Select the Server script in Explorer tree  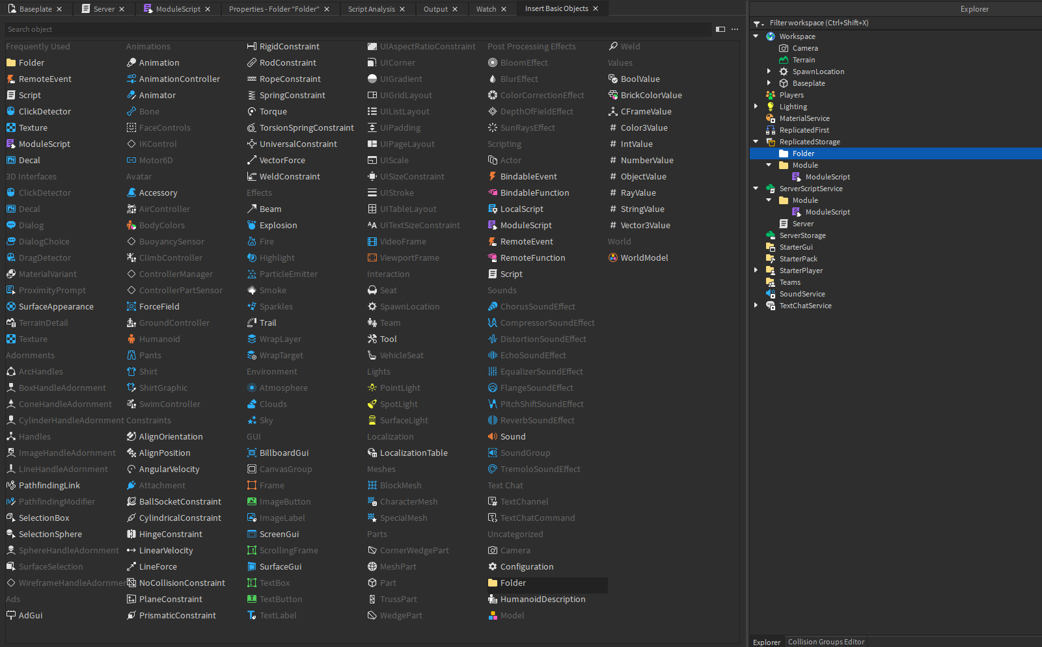(x=802, y=224)
